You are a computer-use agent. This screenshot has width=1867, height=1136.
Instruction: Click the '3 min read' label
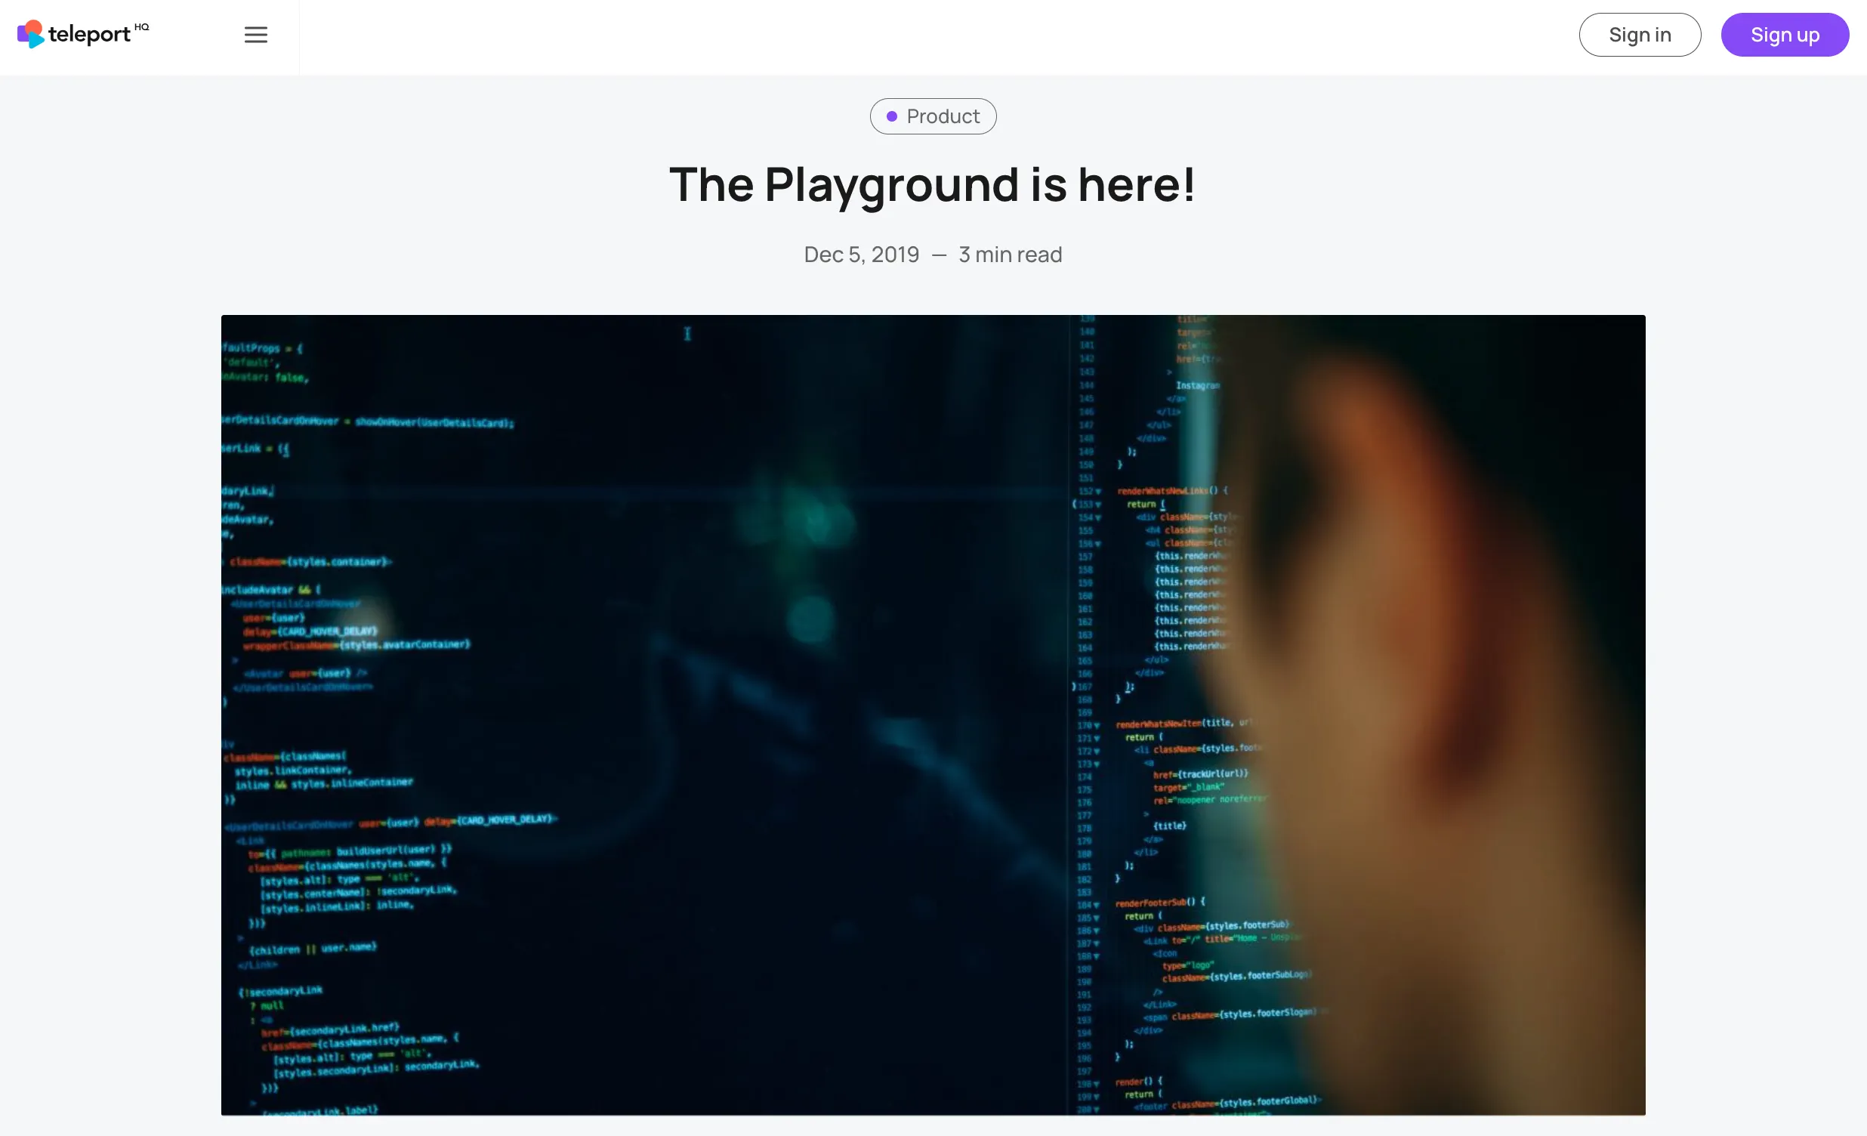pos(1010,255)
